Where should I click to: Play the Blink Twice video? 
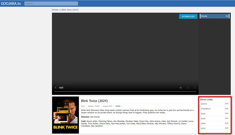click(x=56, y=88)
